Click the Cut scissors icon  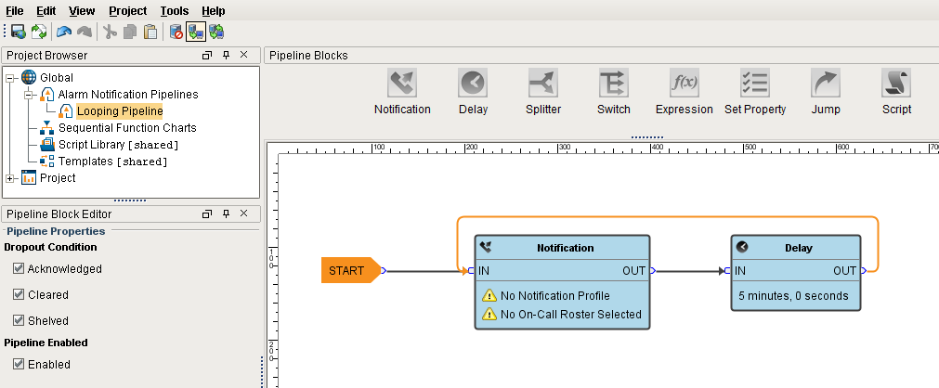click(110, 32)
